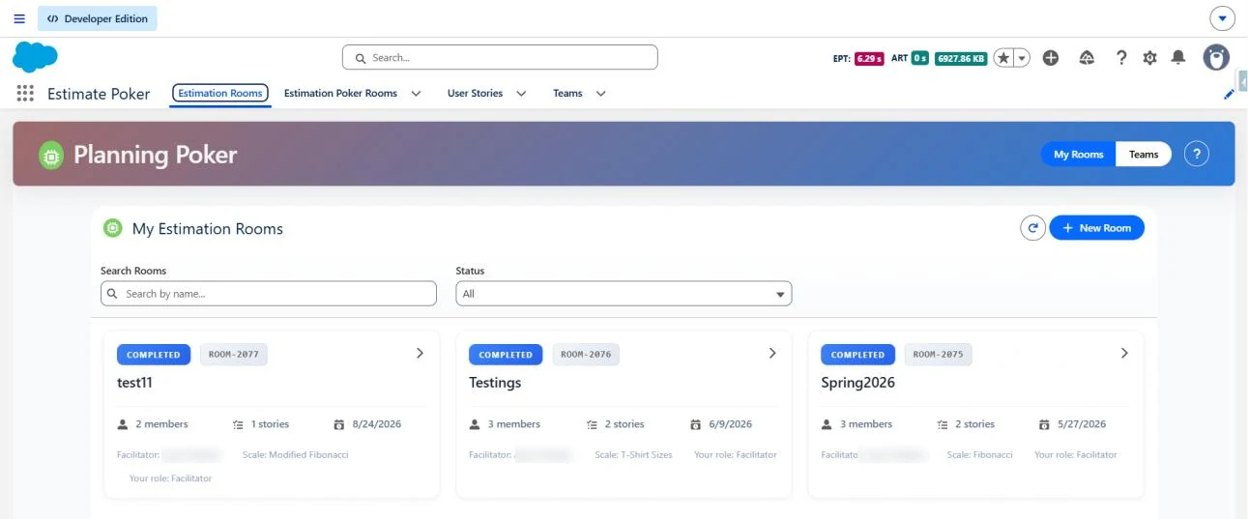Create a room with New Room button
Image resolution: width=1248 pixels, height=519 pixels.
(1096, 228)
